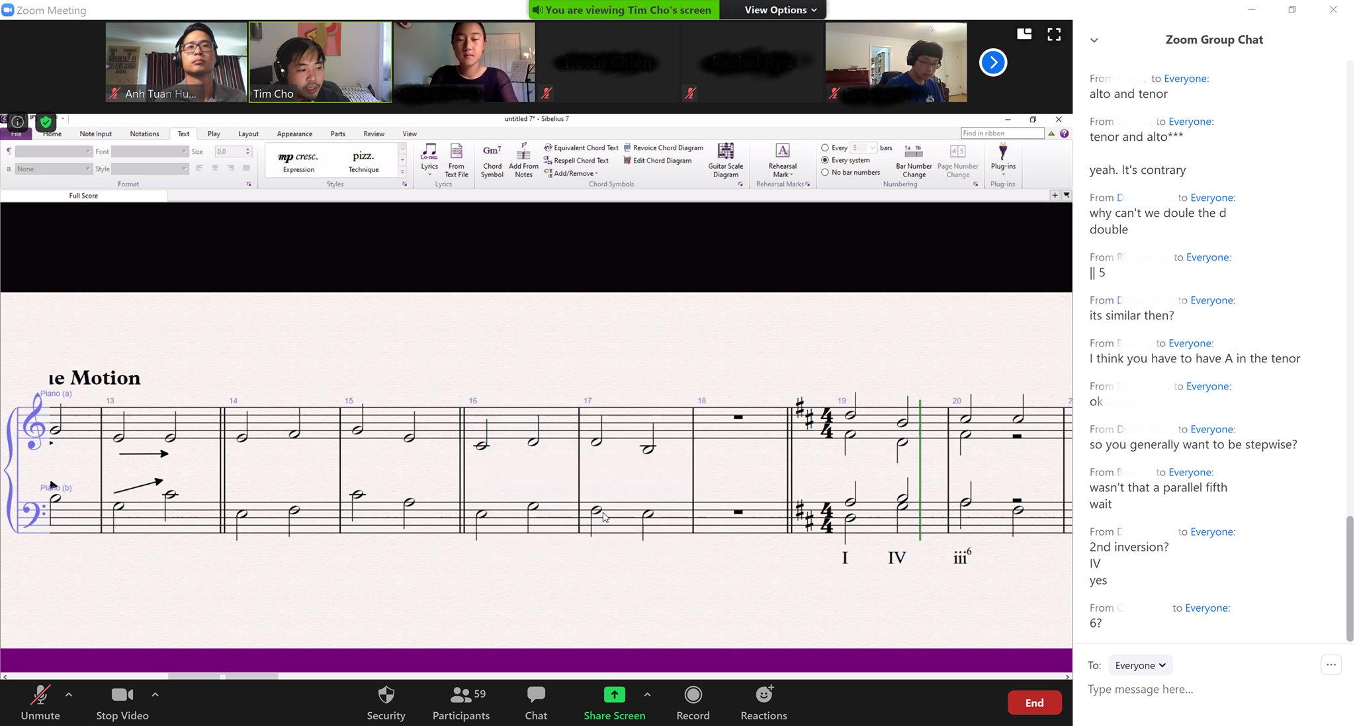The width and height of the screenshot is (1355, 726).
Task: Click Add From Notes icon
Action: click(x=523, y=160)
